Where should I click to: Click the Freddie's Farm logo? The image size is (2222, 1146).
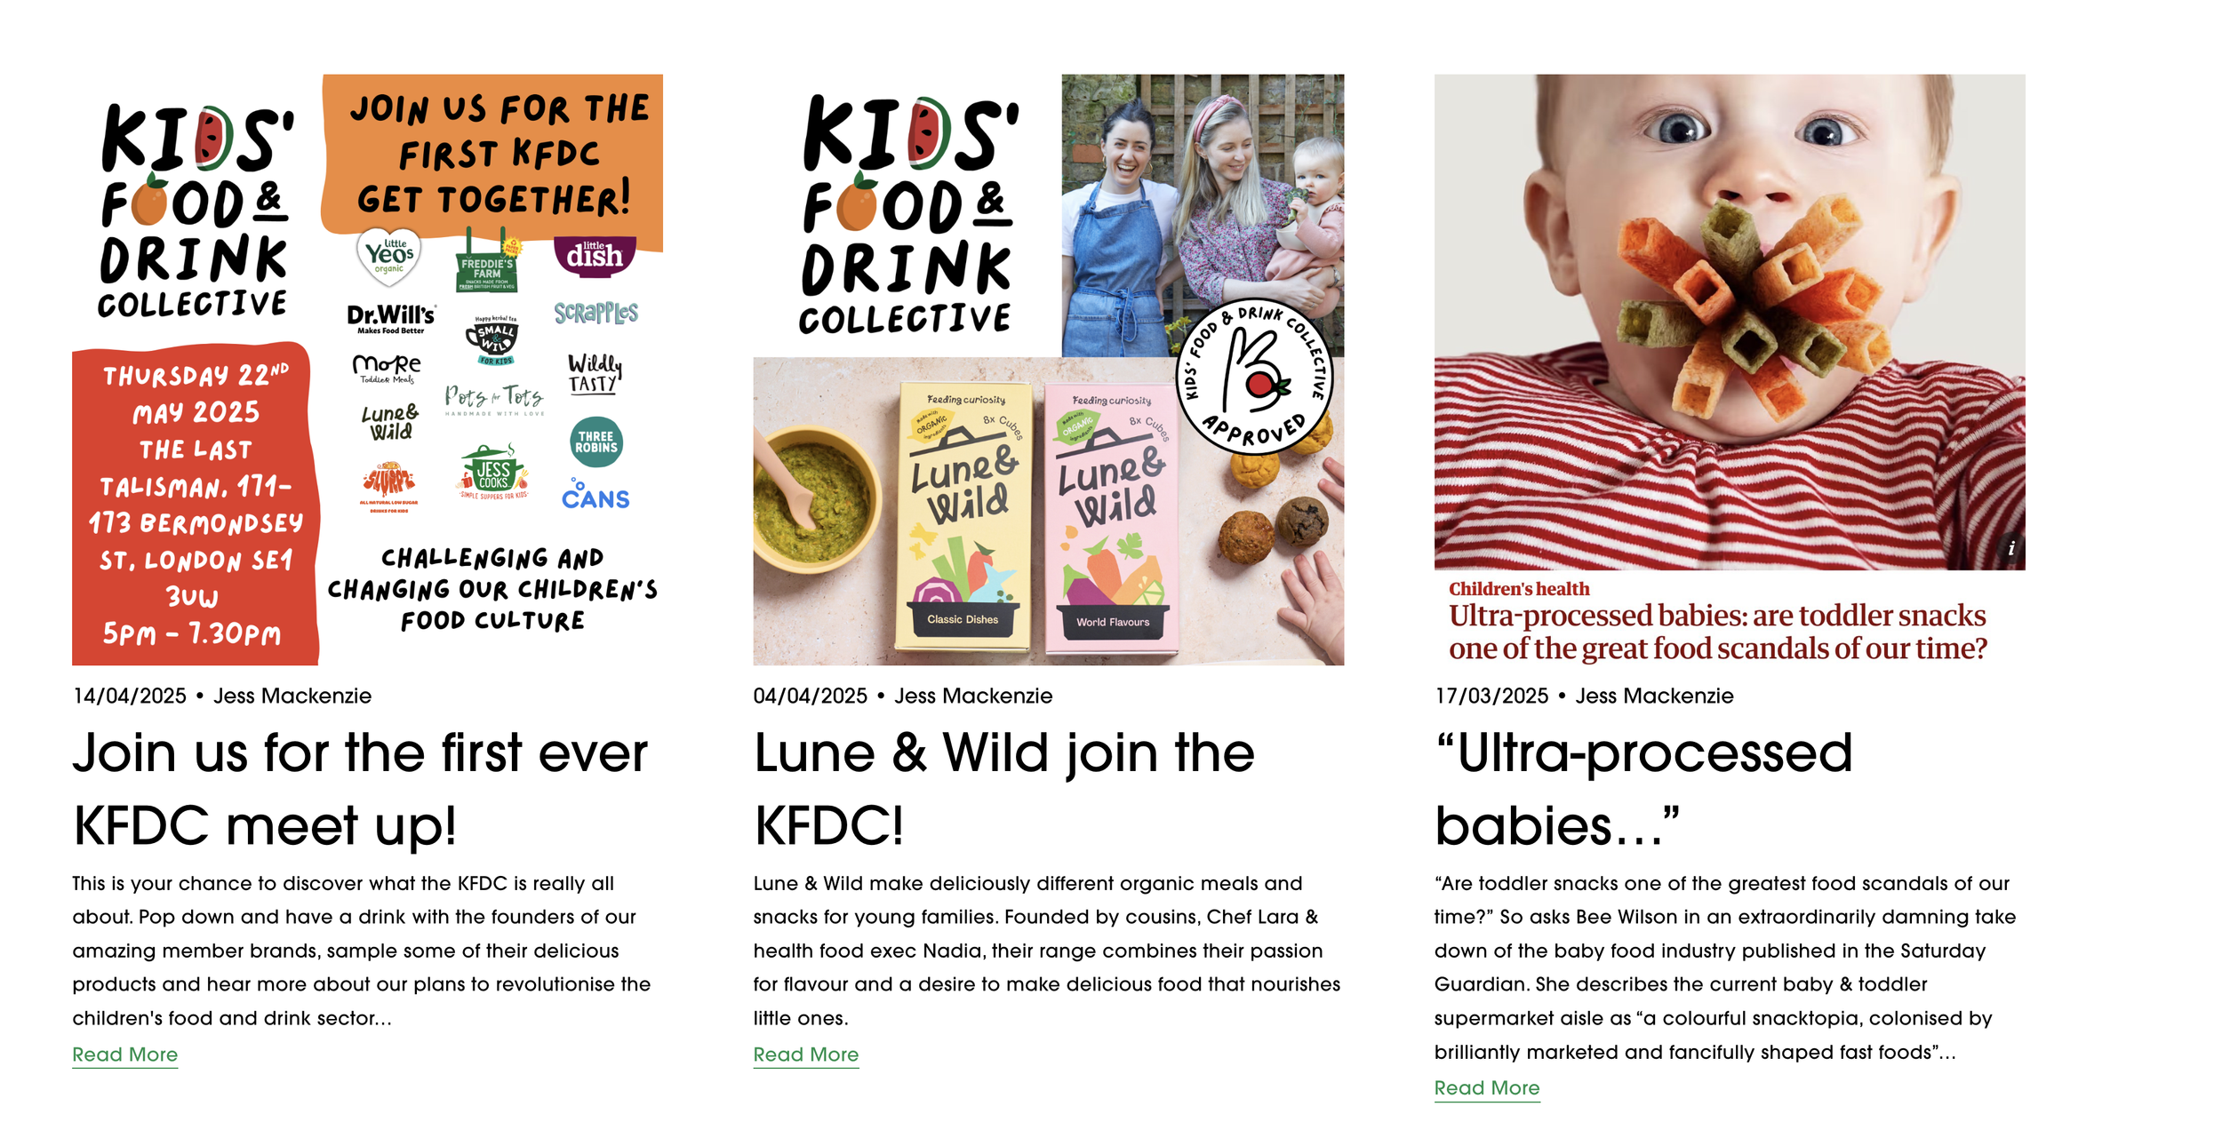(487, 261)
